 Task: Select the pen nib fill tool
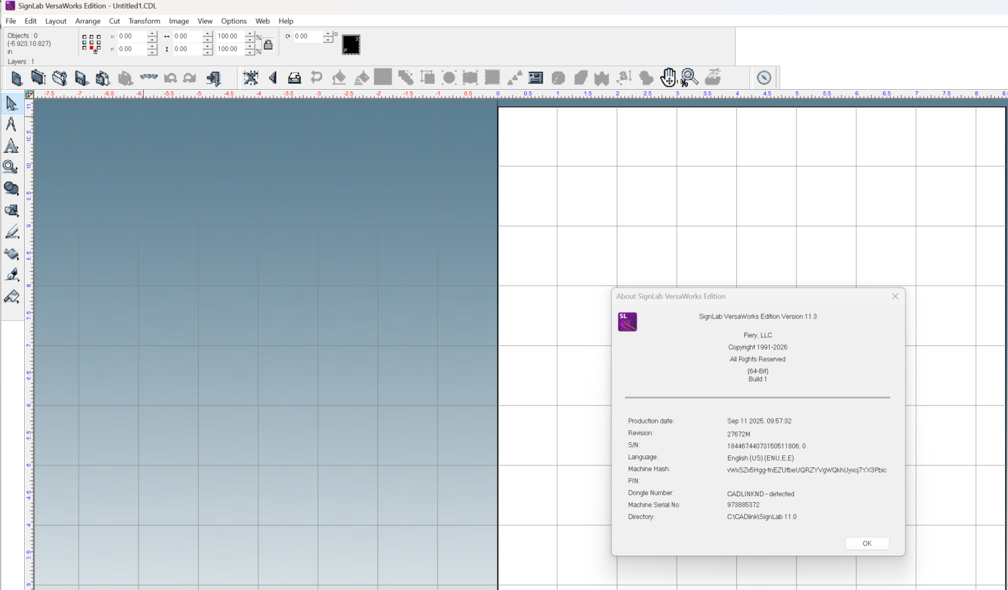pos(11,275)
